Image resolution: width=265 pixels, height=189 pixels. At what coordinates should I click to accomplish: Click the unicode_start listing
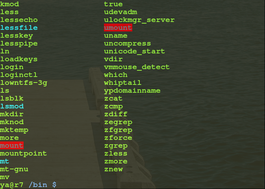pyautogui.click(x=134, y=51)
